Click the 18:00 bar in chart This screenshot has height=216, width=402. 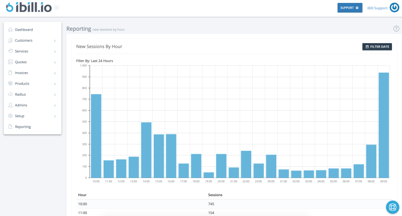pos(196,166)
